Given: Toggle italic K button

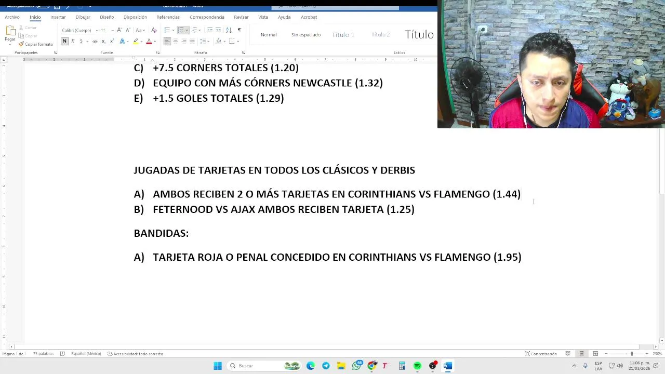Looking at the screenshot, I should click(73, 41).
